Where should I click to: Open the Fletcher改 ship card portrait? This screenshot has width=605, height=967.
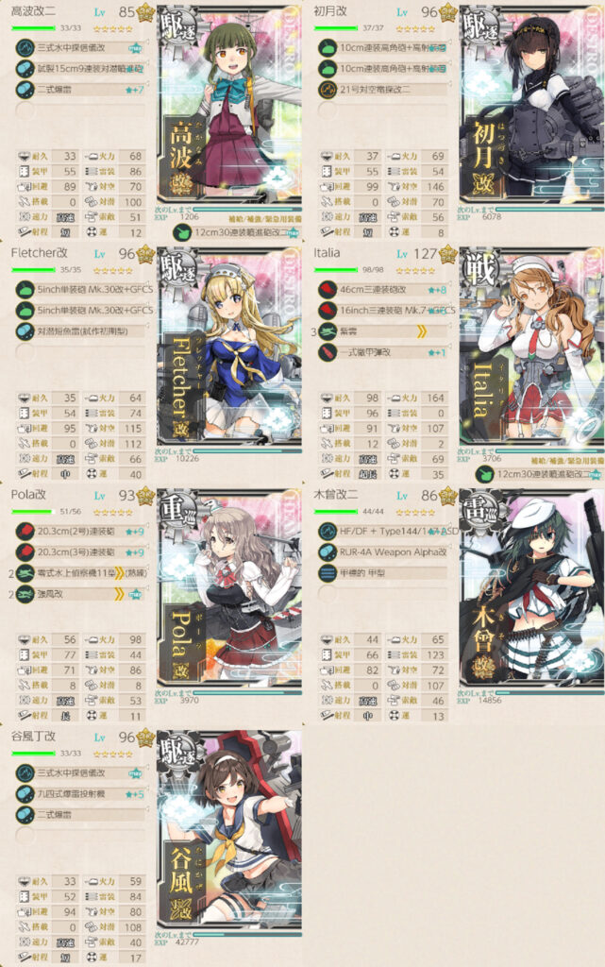[x=229, y=346]
